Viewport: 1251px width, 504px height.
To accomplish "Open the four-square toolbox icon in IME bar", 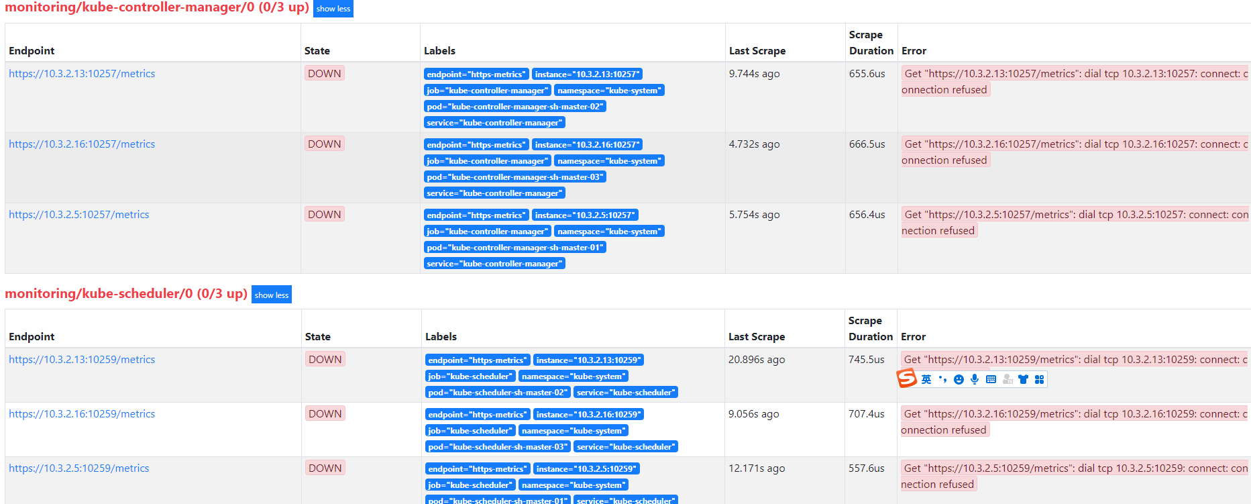I will pyautogui.click(x=1039, y=379).
